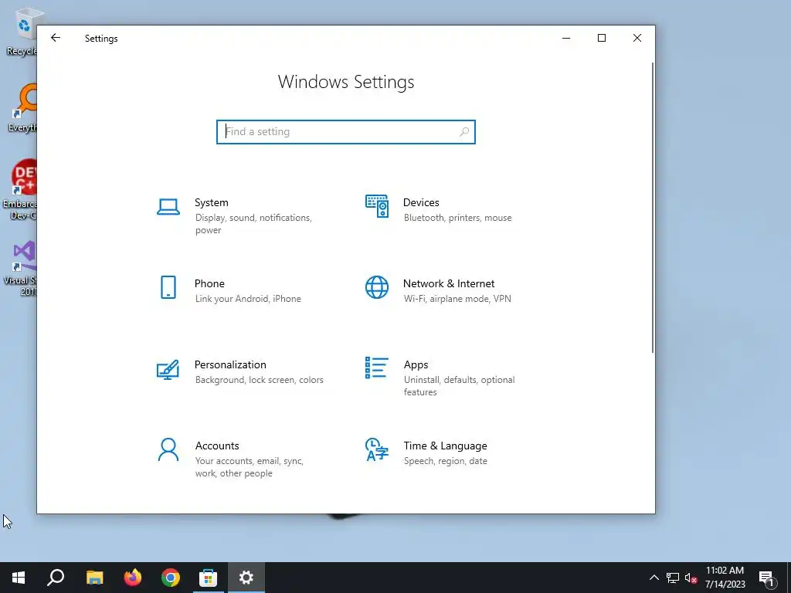
Task: Open the Personalization paintbrush icon
Action: pyautogui.click(x=168, y=369)
